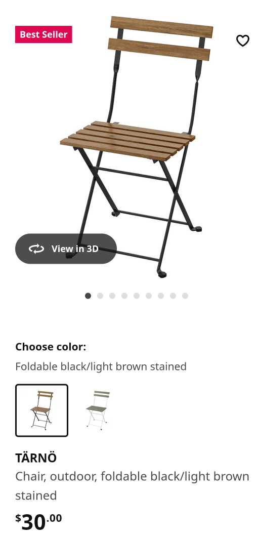
Task: Click the Choose color label
Action: coord(51,347)
